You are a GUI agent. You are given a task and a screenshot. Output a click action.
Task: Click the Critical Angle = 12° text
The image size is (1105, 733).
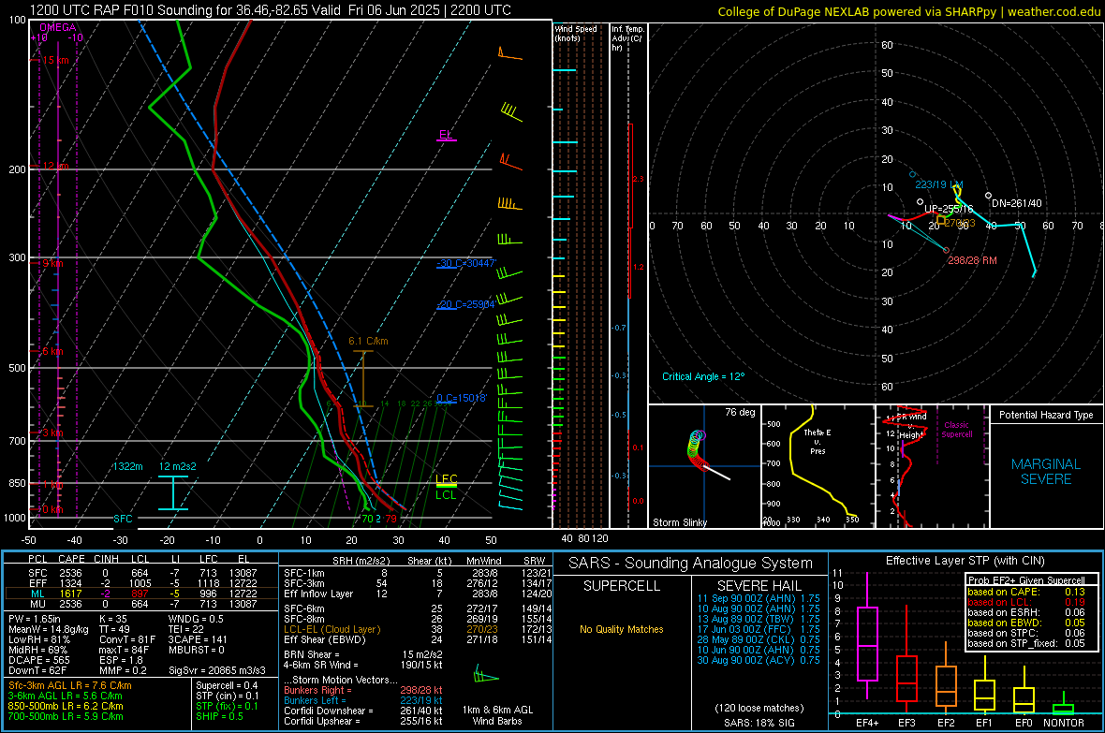click(703, 376)
